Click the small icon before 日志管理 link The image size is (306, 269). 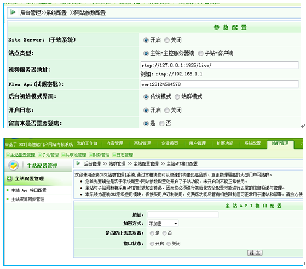(x=114, y=155)
